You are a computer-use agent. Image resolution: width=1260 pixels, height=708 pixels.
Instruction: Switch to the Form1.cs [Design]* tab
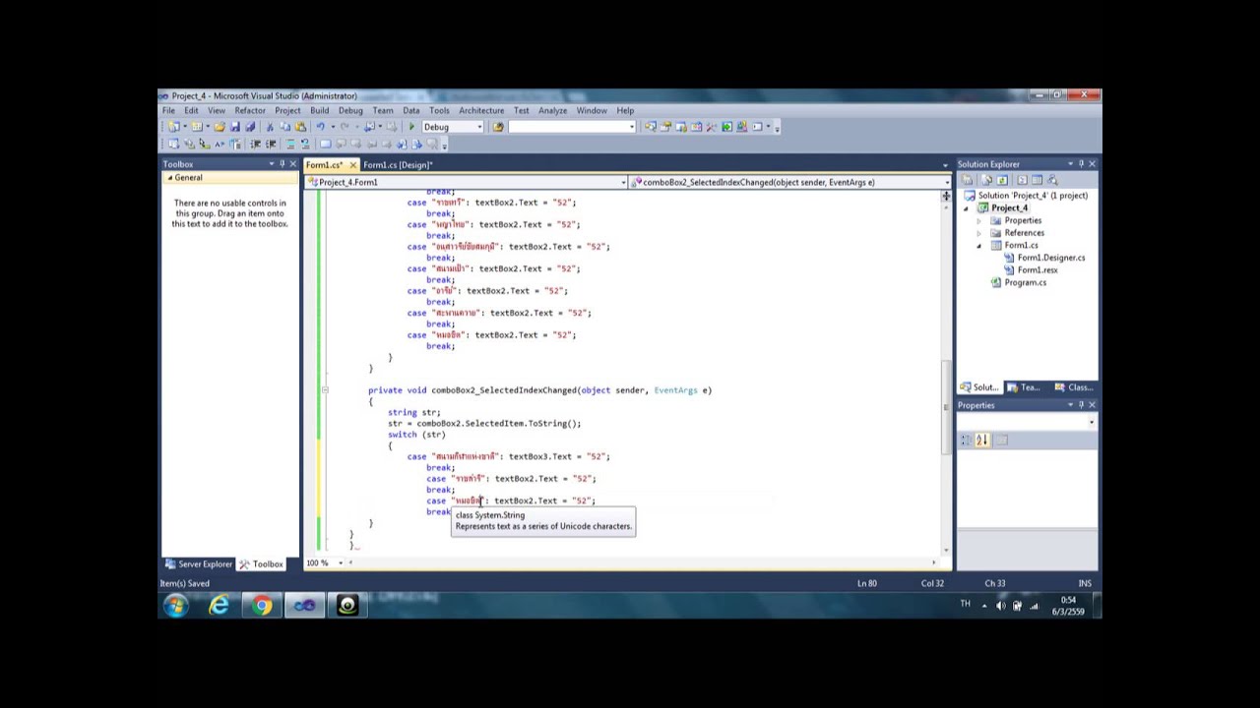point(398,165)
